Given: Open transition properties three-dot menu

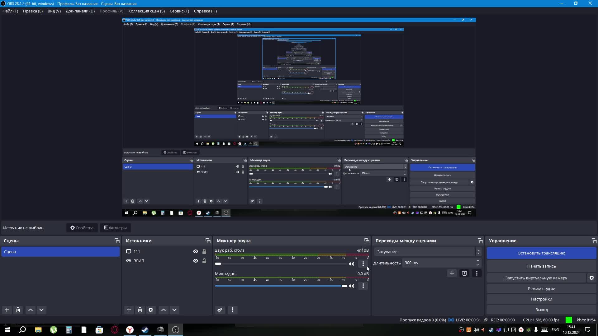Looking at the screenshot, I should [x=477, y=273].
